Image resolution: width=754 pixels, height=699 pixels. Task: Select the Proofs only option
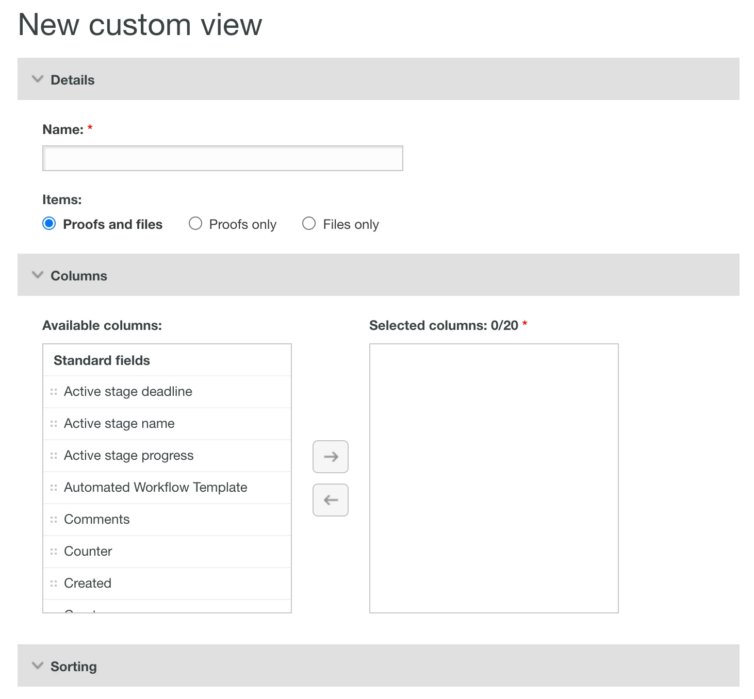[195, 224]
